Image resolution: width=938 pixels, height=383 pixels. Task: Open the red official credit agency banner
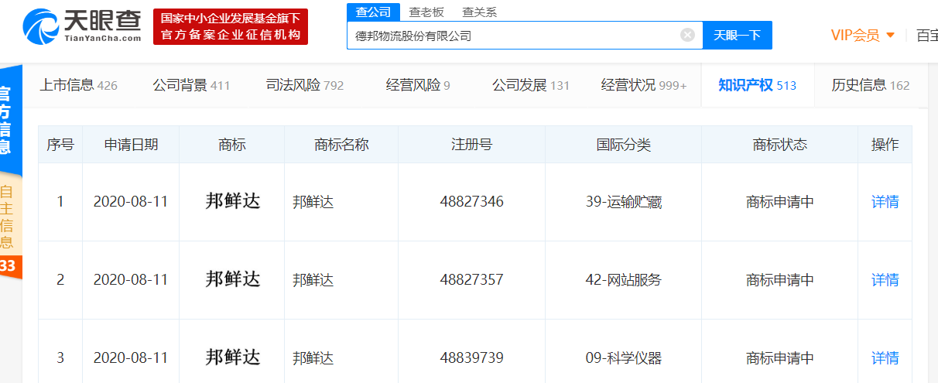231,27
